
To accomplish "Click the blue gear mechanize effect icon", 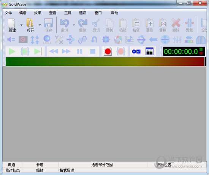I will [x=106, y=40].
